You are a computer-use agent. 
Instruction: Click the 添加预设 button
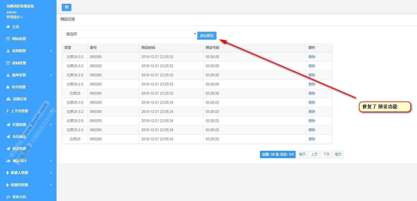point(207,36)
